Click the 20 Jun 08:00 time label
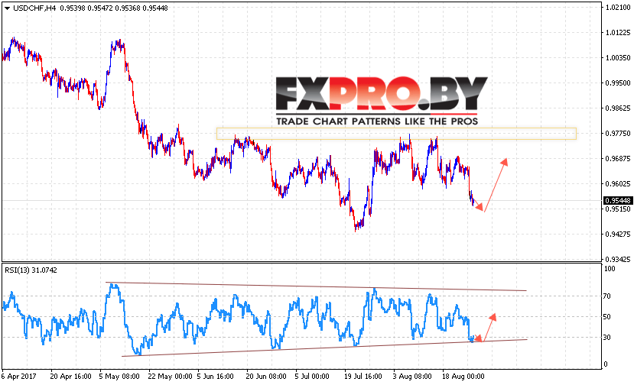Screen dimensions: 634x385 266,377
